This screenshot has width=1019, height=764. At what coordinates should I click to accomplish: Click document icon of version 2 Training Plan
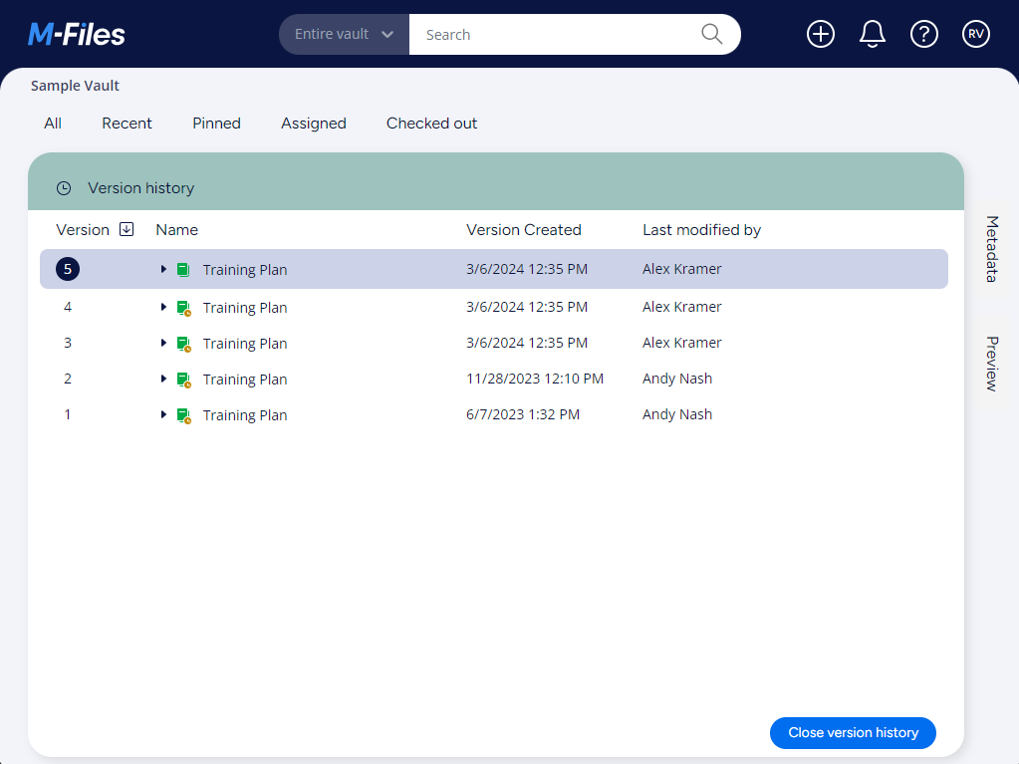[182, 380]
